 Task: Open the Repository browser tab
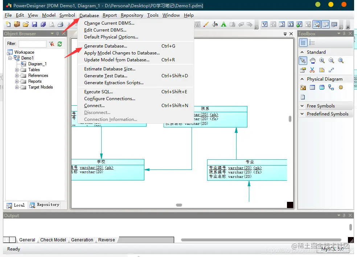pos(45,205)
